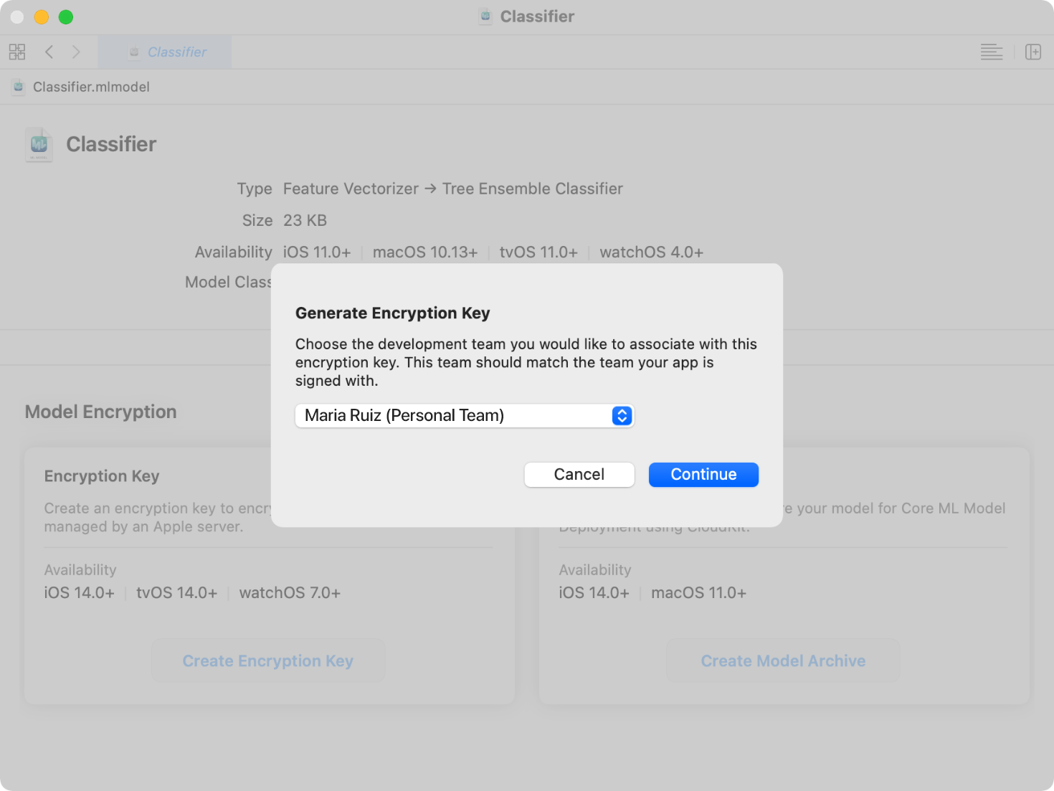Open the tab overview grid icon
The width and height of the screenshot is (1054, 791).
pos(16,52)
